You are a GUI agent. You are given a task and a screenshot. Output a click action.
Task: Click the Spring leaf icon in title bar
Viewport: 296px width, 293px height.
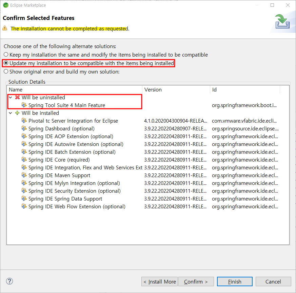click(x=6, y=5)
